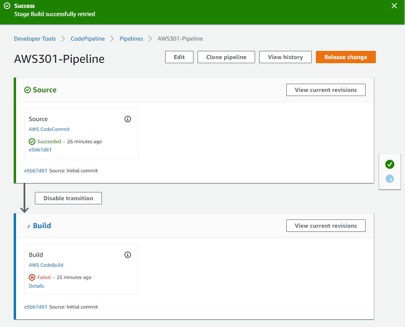The width and height of the screenshot is (405, 327).
Task: View Details of the failed build
Action: [x=37, y=286]
